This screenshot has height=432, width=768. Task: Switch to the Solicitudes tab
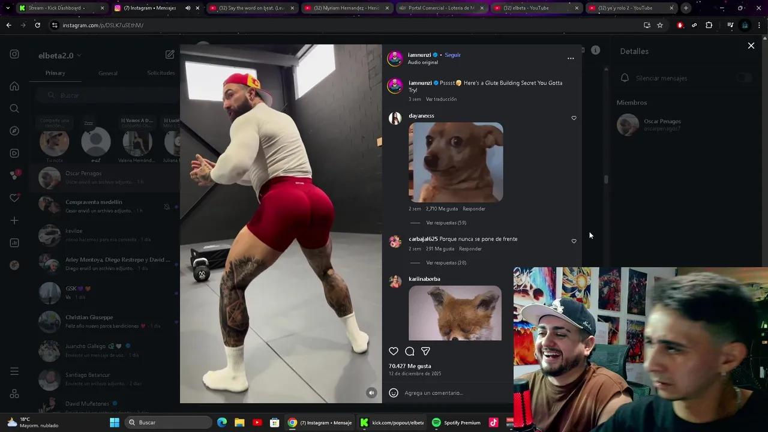pos(161,73)
